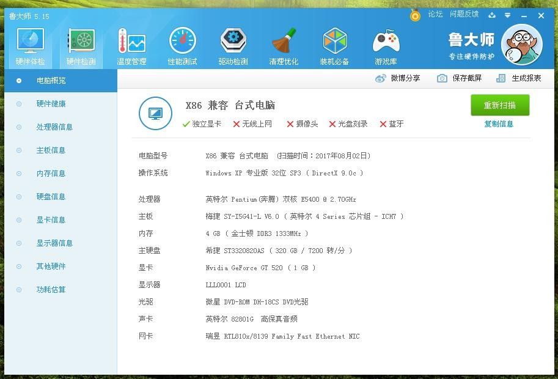
Task: Select the 硬件检测 hardware detection icon
Action: coord(81,47)
